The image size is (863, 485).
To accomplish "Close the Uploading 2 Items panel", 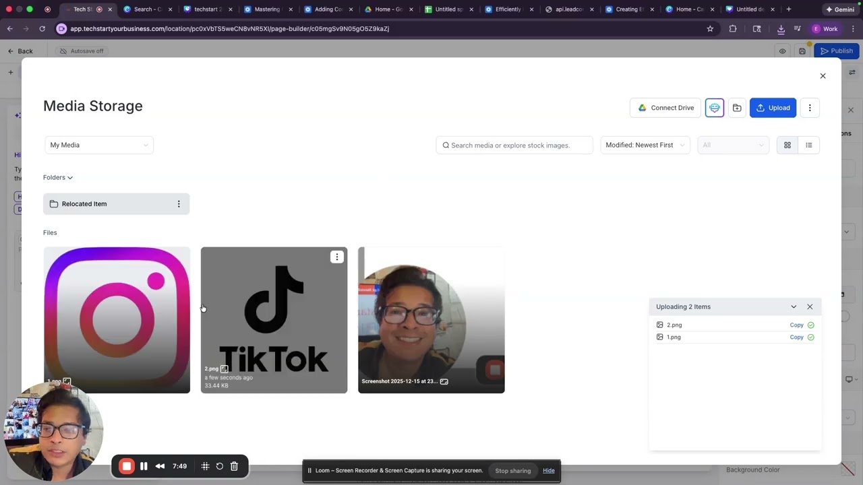I will 810,307.
